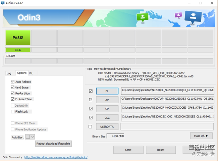Screen dimensions: 218x161
Task: Uncheck the checkbox next to BL
Action: 91,91
